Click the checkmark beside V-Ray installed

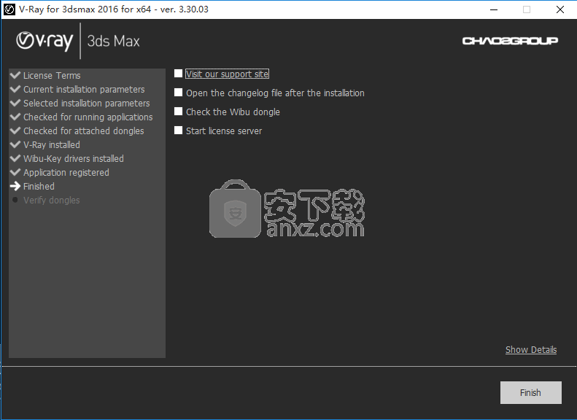pyautogui.click(x=15, y=144)
